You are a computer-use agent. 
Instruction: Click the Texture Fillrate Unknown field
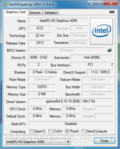pyautogui.click(x=98, y=79)
